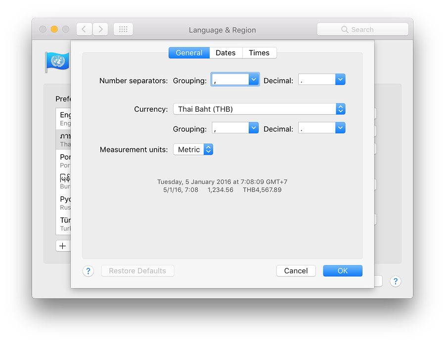
Task: Open number Decimal separator dropdown arrow
Action: (340, 80)
